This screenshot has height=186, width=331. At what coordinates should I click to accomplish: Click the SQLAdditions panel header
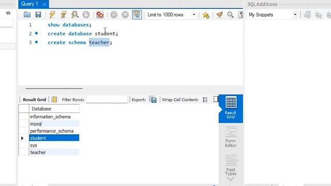coord(262,4)
